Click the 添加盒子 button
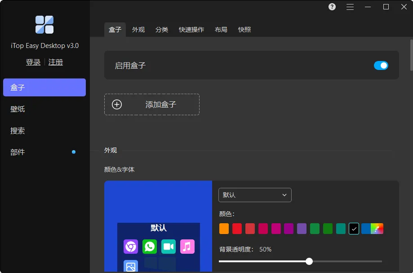 [152, 104]
